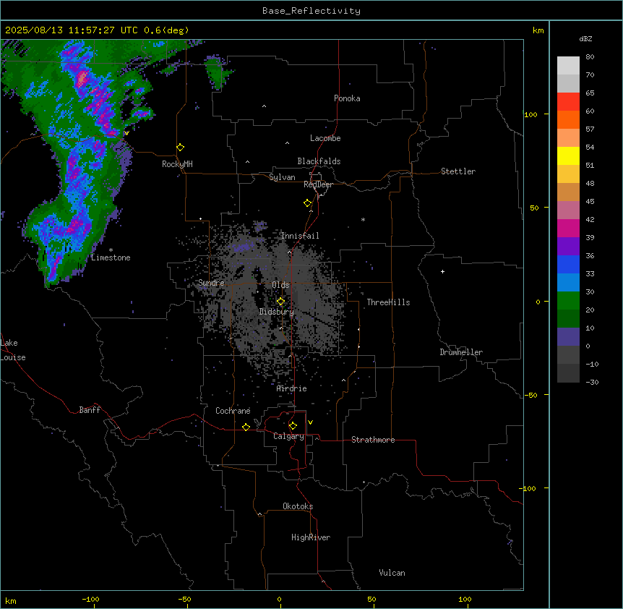Click the 0.6(deg) elevation angle text

pyautogui.click(x=166, y=30)
